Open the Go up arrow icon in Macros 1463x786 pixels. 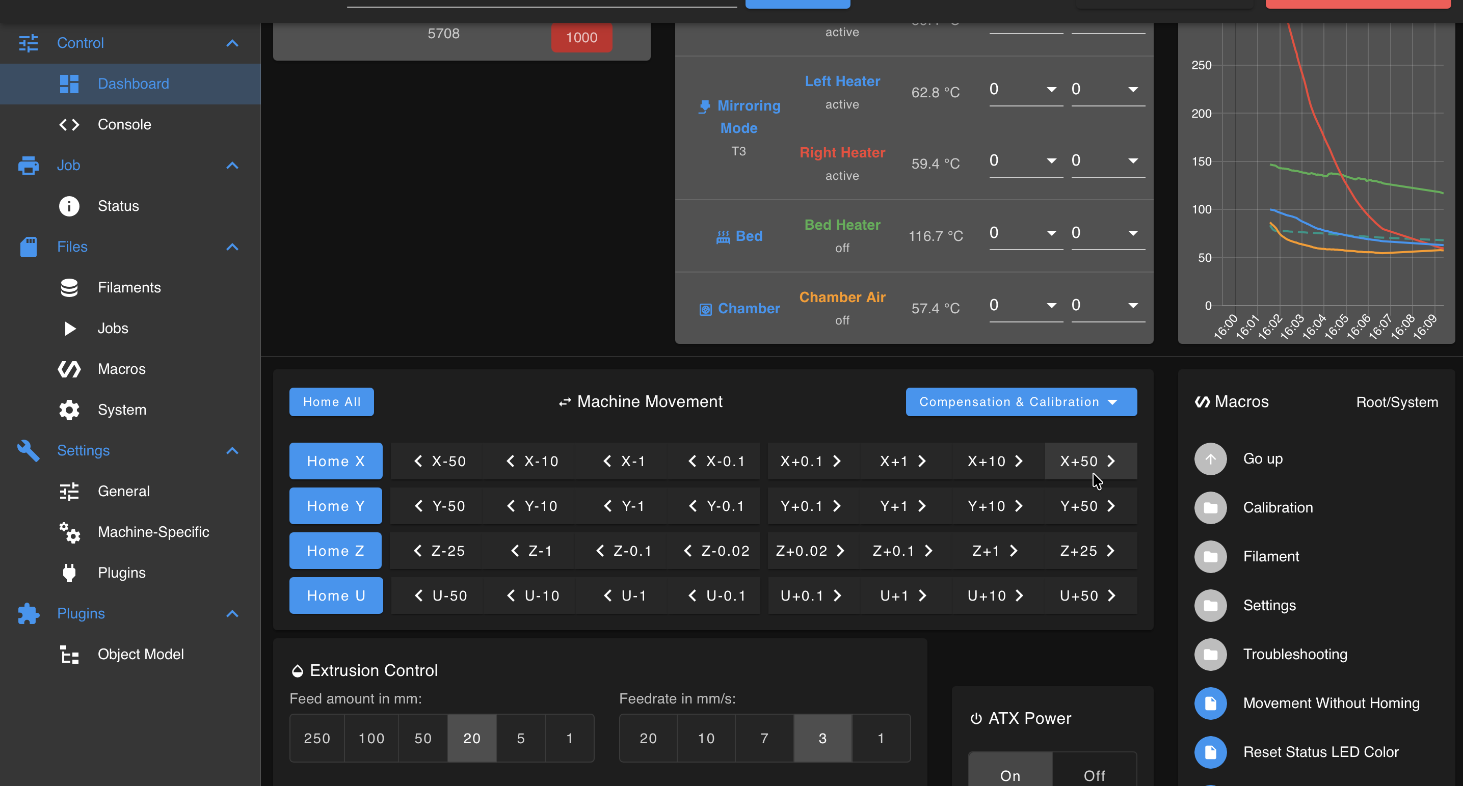coord(1210,459)
